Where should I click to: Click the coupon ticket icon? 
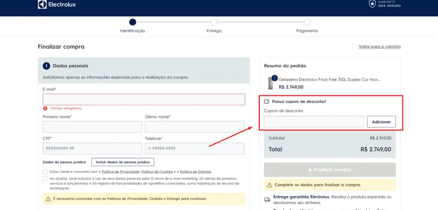267,102
